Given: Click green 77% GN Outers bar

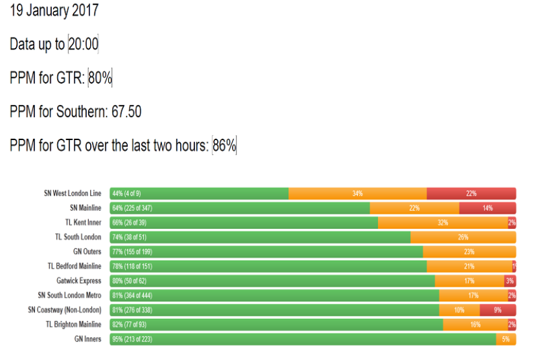Looking at the screenshot, I should (x=266, y=251).
